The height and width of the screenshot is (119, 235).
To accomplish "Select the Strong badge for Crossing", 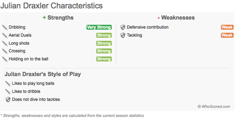I will tap(104, 51).
